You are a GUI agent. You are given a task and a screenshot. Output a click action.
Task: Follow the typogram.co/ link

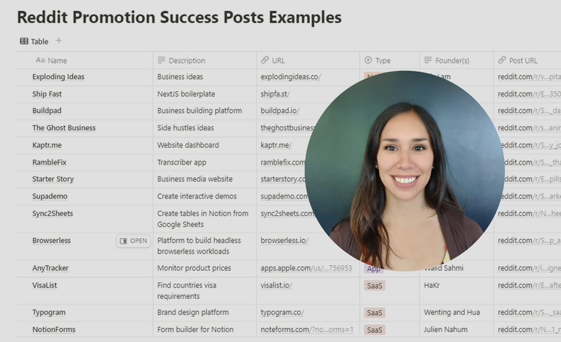coord(282,312)
